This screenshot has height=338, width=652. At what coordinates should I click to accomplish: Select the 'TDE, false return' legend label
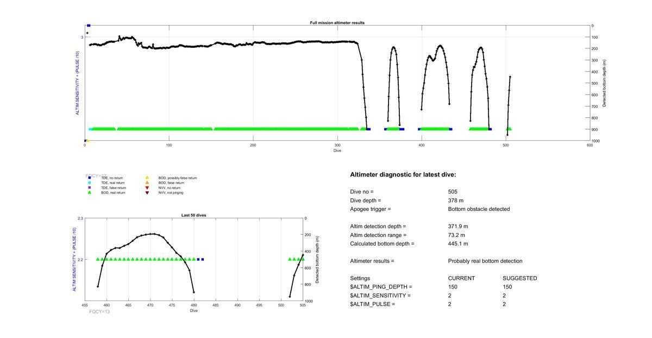coord(114,187)
